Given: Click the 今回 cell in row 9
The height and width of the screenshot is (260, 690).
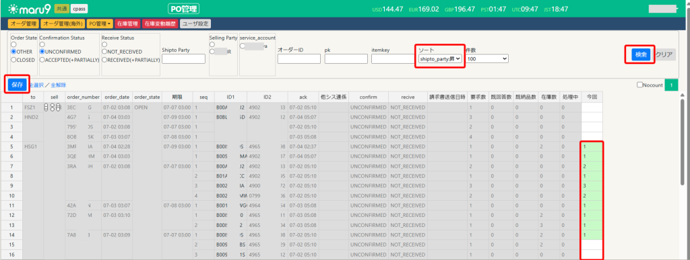Looking at the screenshot, I should pyautogui.click(x=592, y=185).
